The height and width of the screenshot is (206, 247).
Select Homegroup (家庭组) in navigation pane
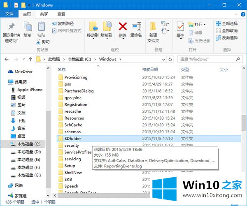click(x=17, y=196)
